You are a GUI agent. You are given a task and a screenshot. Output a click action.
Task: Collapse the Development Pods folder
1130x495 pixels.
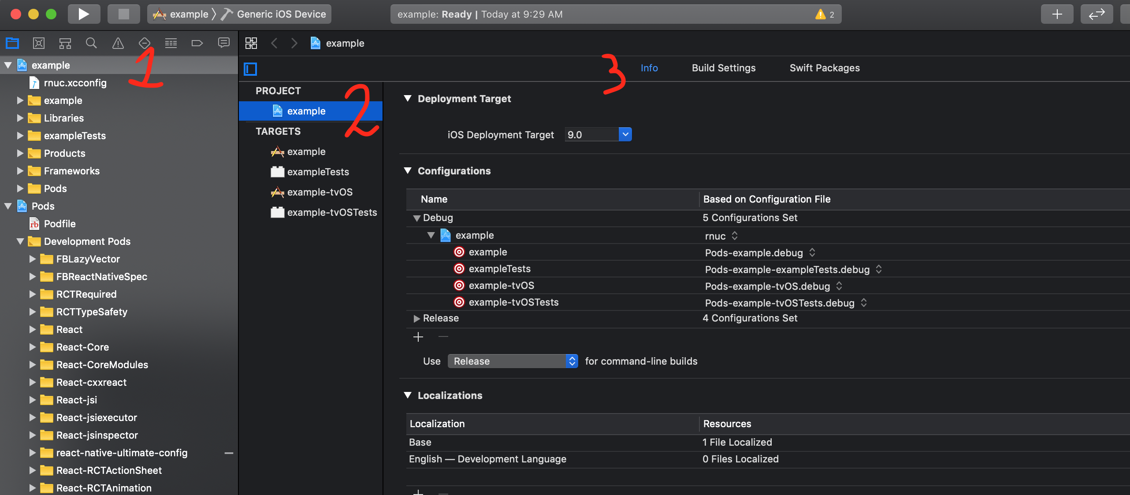(20, 241)
